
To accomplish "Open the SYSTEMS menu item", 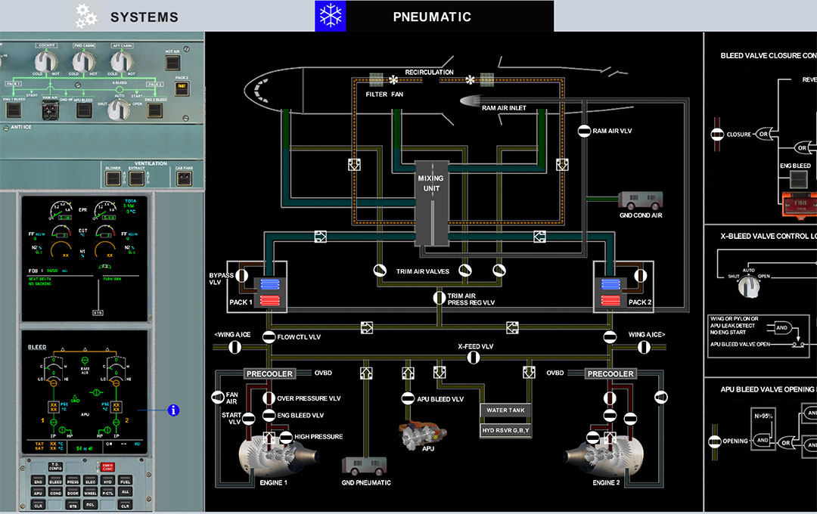I will pyautogui.click(x=144, y=16).
